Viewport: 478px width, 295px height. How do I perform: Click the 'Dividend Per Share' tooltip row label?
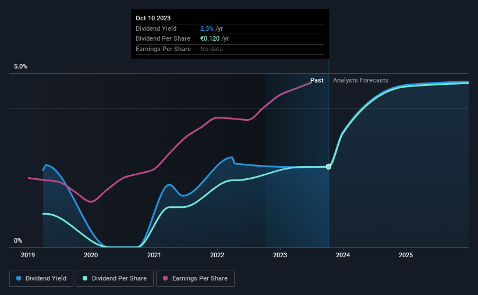coord(163,39)
